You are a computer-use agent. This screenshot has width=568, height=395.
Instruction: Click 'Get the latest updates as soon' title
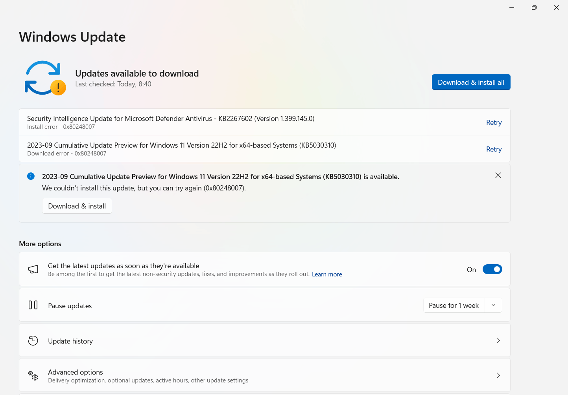[124, 266]
